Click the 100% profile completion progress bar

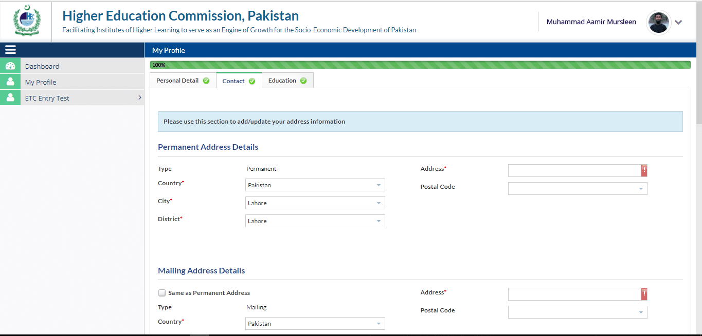pyautogui.click(x=420, y=65)
